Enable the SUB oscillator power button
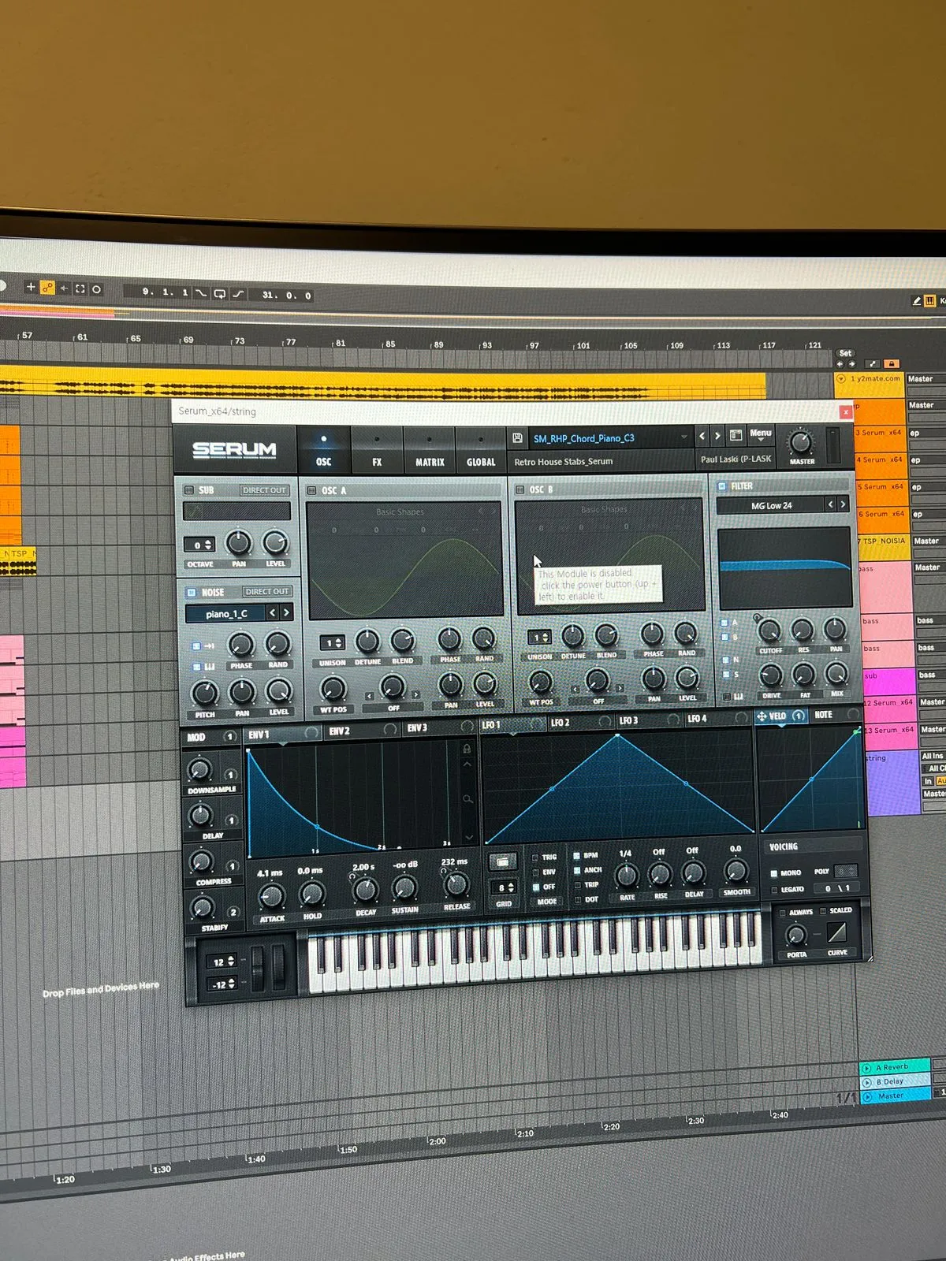Viewport: 946px width, 1261px height. coord(189,490)
